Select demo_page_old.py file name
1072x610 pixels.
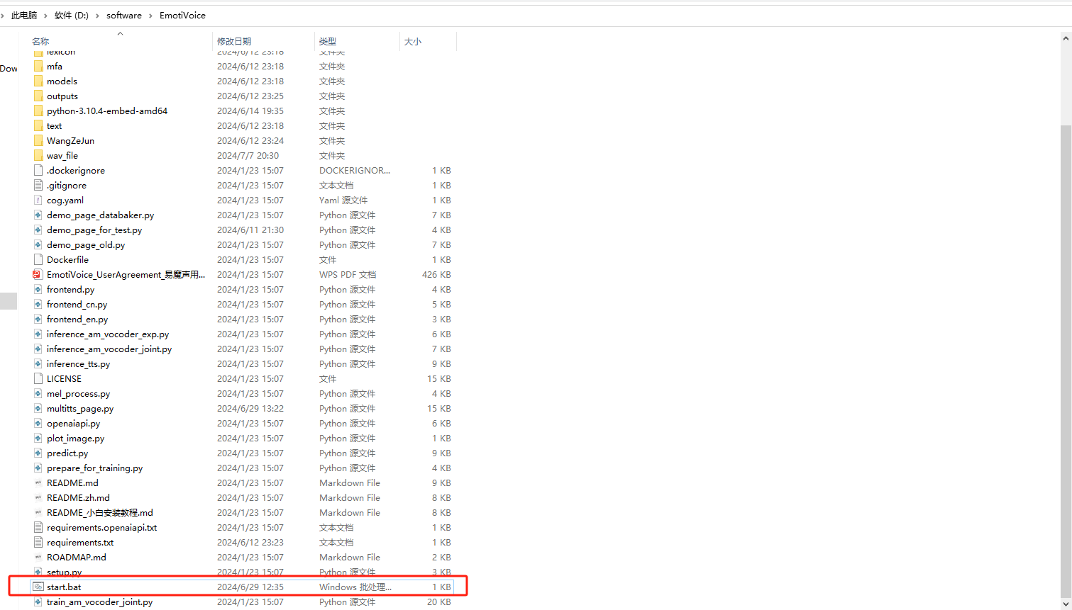click(86, 245)
